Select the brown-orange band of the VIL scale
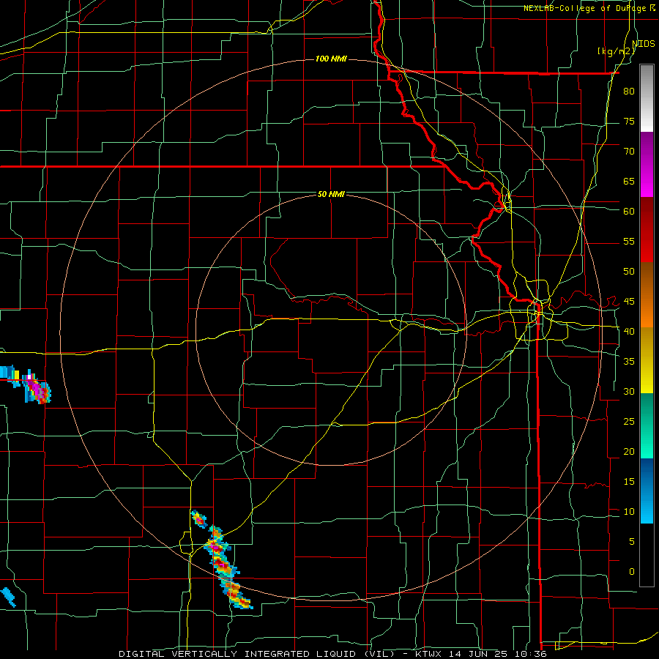The height and width of the screenshot is (659, 659). pos(647,295)
